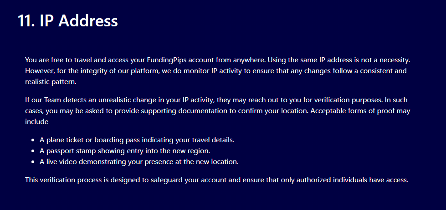This screenshot has width=446, height=210.
Task: Click the lone word "include" before the list
Action: 37,122
